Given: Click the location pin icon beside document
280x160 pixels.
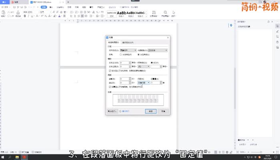Looking at the screenshot, I should (x=231, y=26).
